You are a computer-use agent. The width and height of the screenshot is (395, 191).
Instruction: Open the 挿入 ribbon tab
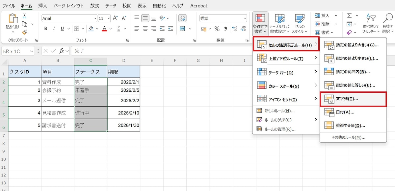[x=42, y=6]
